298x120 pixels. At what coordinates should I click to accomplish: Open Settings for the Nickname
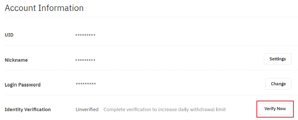point(277,59)
